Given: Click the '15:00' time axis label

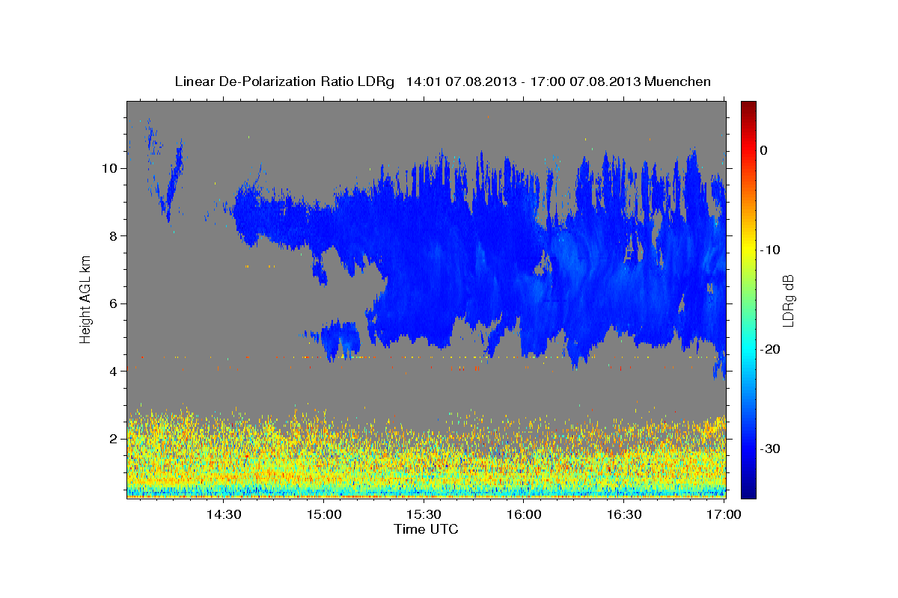Looking at the screenshot, I should pos(323,515).
